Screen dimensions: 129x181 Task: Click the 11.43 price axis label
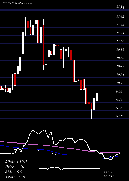pos(120,25)
